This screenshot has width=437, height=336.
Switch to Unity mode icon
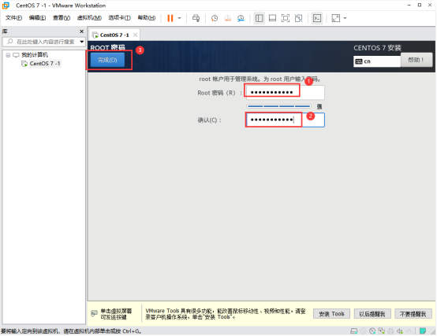coord(298,18)
